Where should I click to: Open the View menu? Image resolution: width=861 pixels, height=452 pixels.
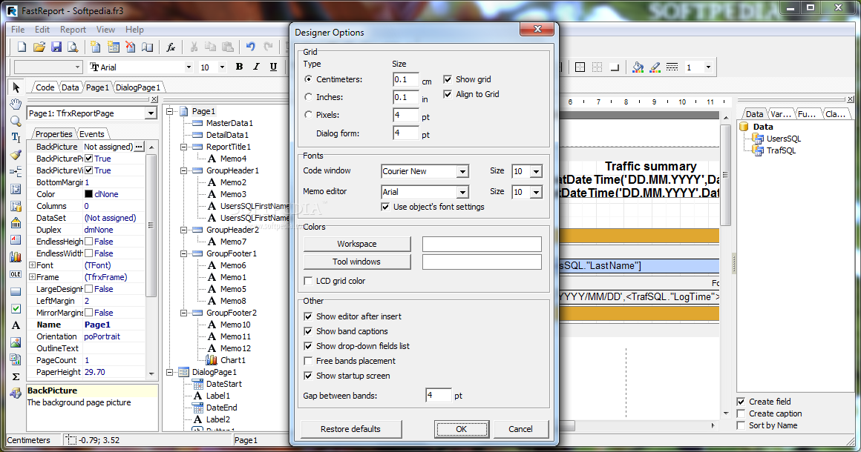coord(105,30)
